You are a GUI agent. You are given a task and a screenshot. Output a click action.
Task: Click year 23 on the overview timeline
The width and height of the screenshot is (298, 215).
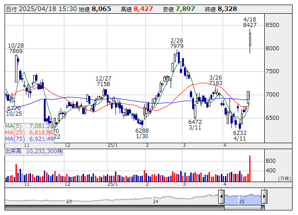pos(68,201)
